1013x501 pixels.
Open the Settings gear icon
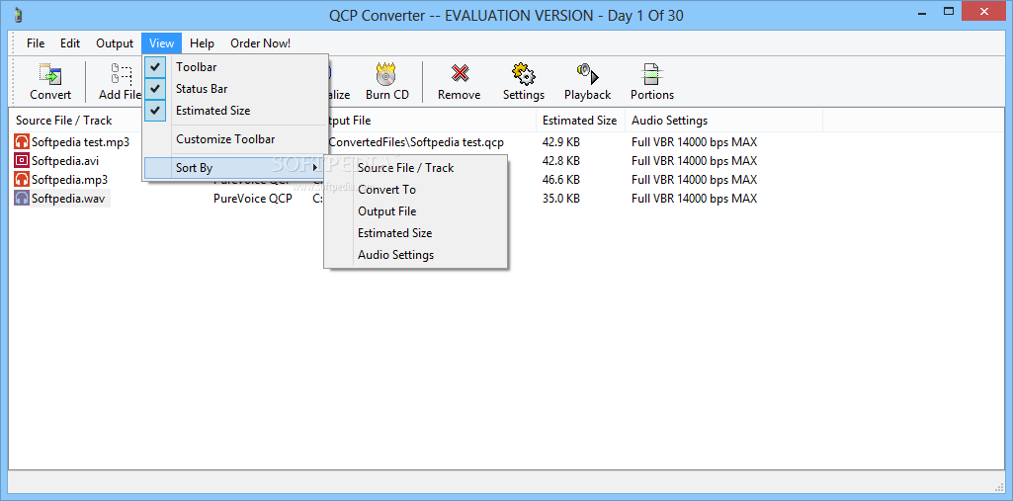[x=523, y=74]
